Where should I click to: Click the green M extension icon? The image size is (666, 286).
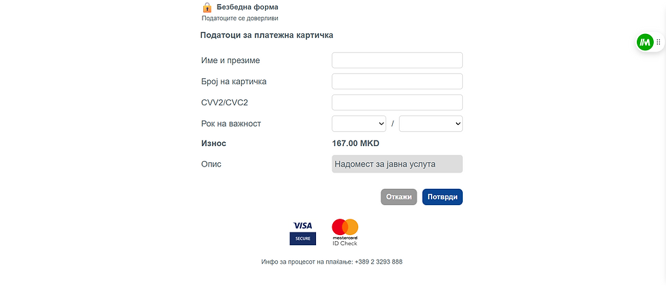pos(645,42)
